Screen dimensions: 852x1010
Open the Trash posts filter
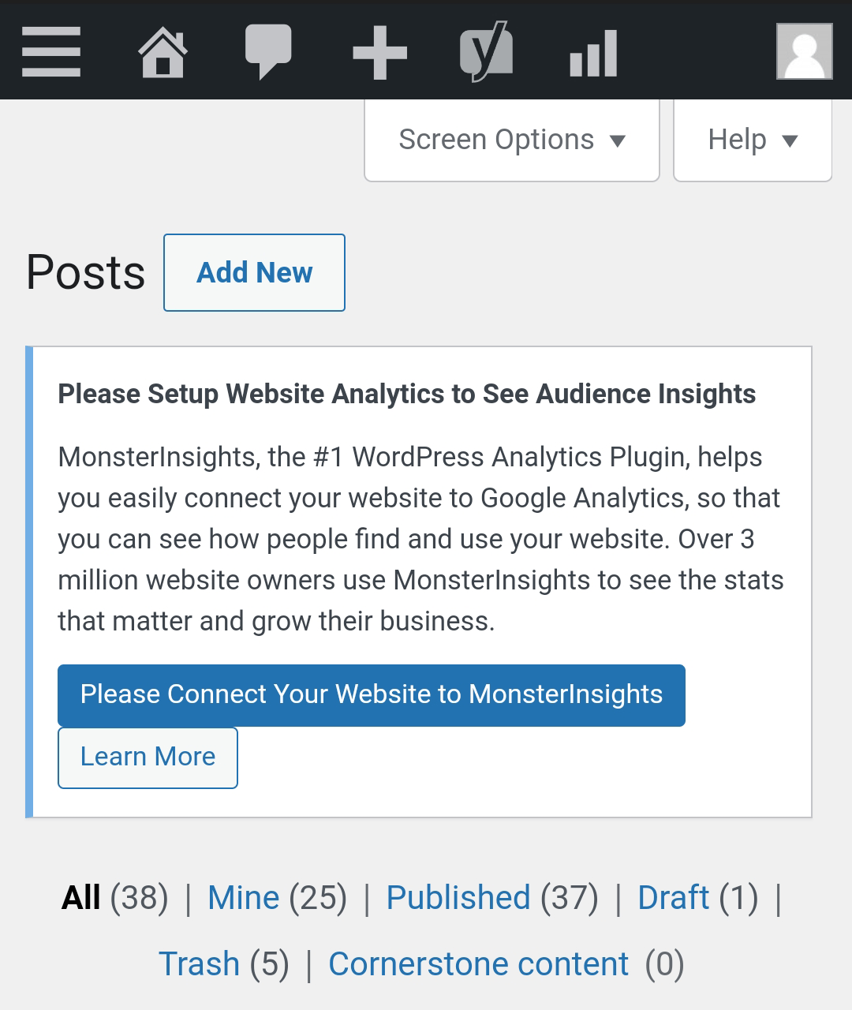(x=199, y=964)
